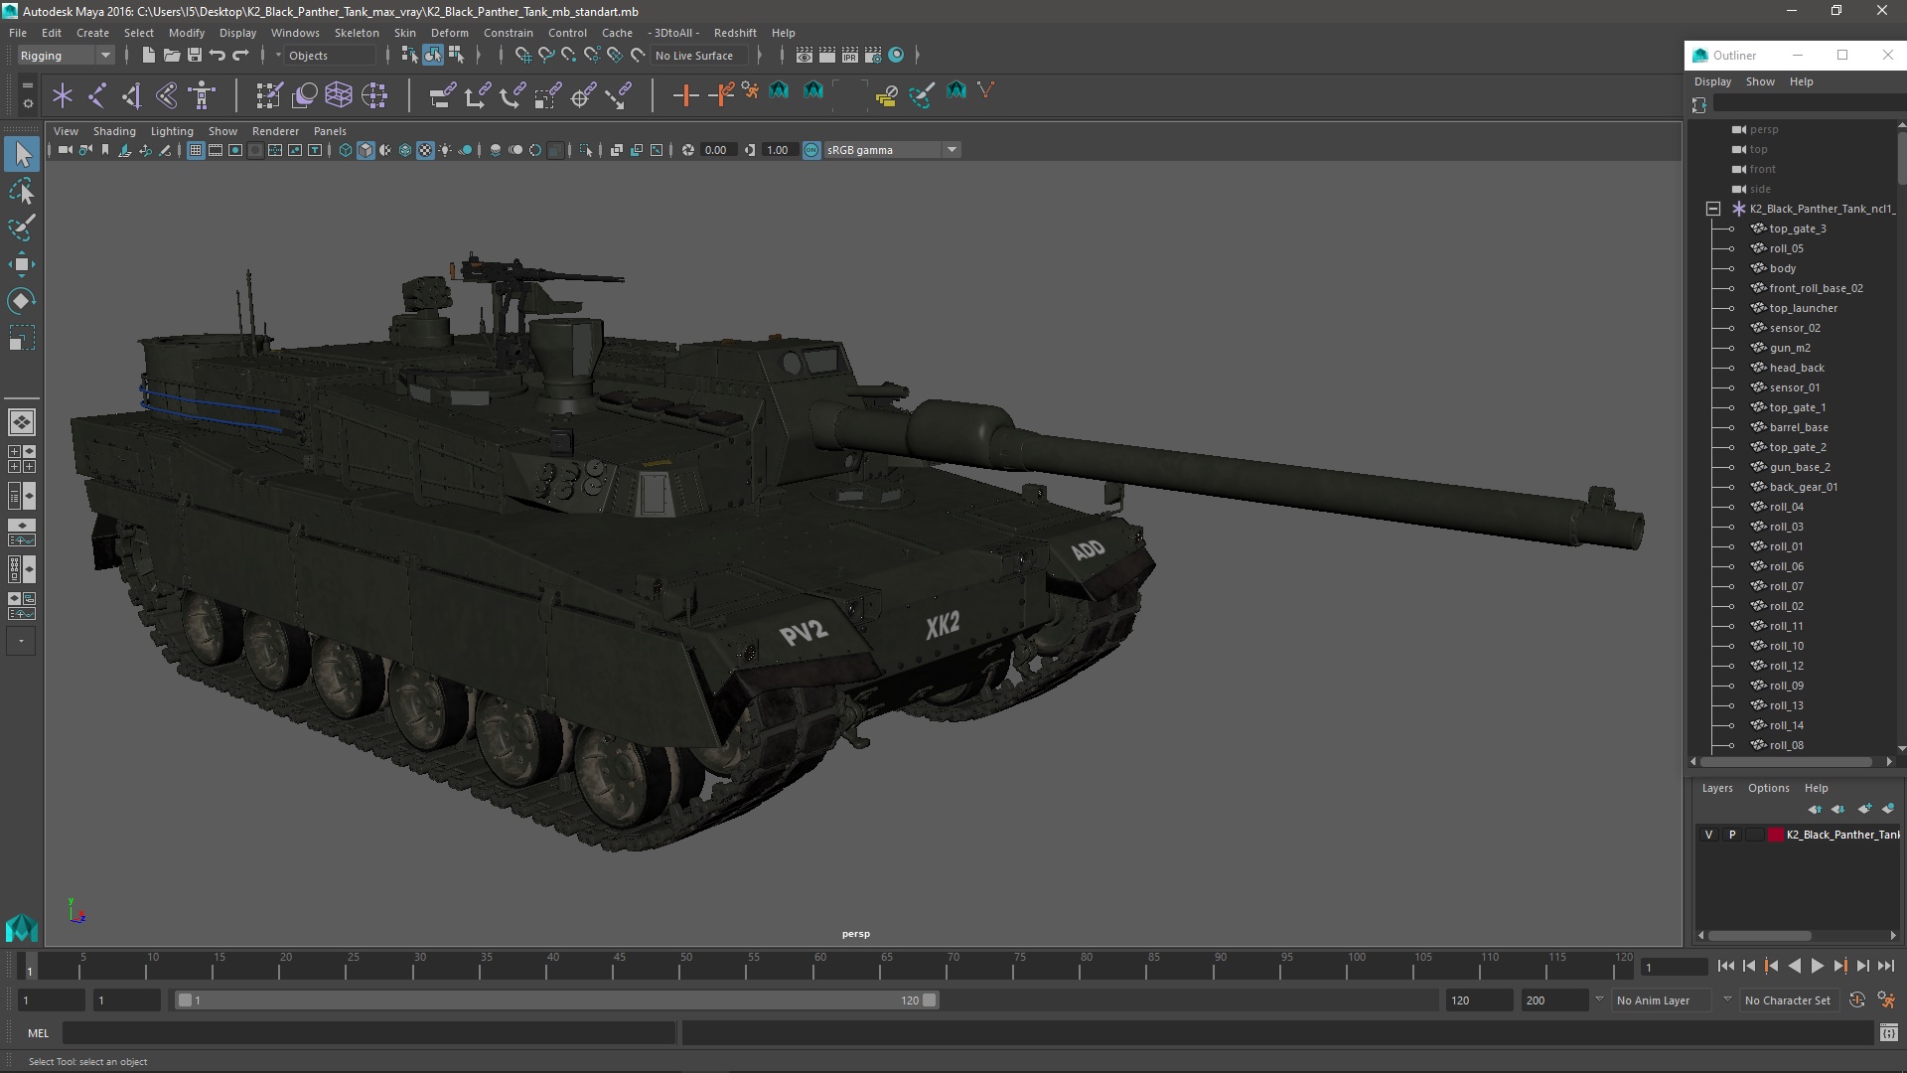Toggle use all lights icon in viewport

click(x=445, y=150)
